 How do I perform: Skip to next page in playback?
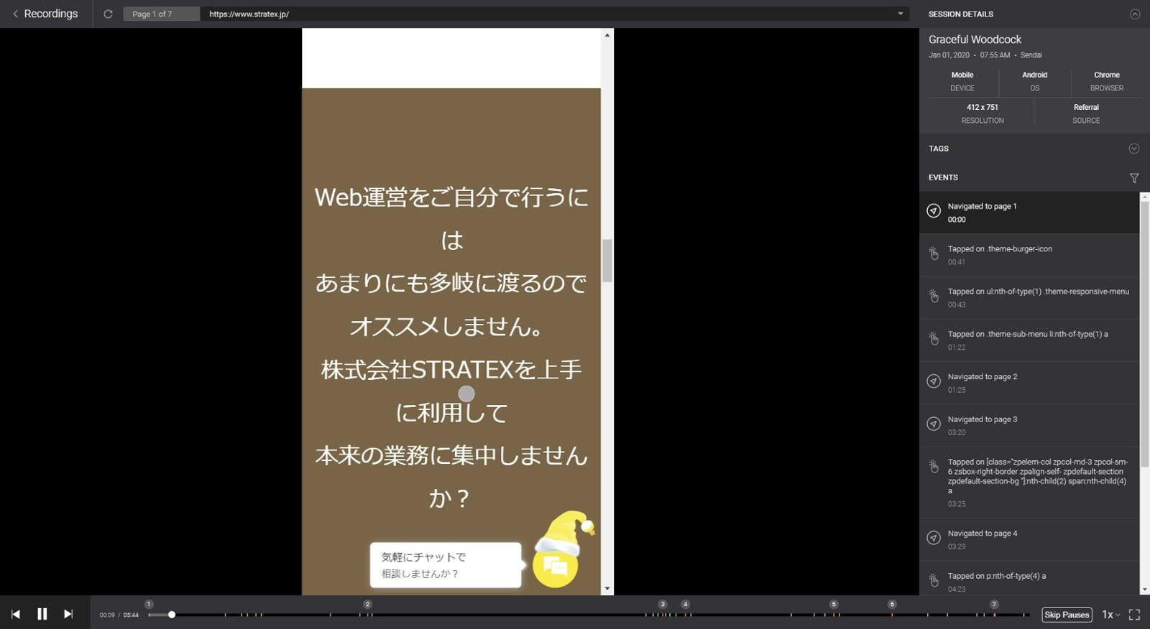pyautogui.click(x=68, y=614)
